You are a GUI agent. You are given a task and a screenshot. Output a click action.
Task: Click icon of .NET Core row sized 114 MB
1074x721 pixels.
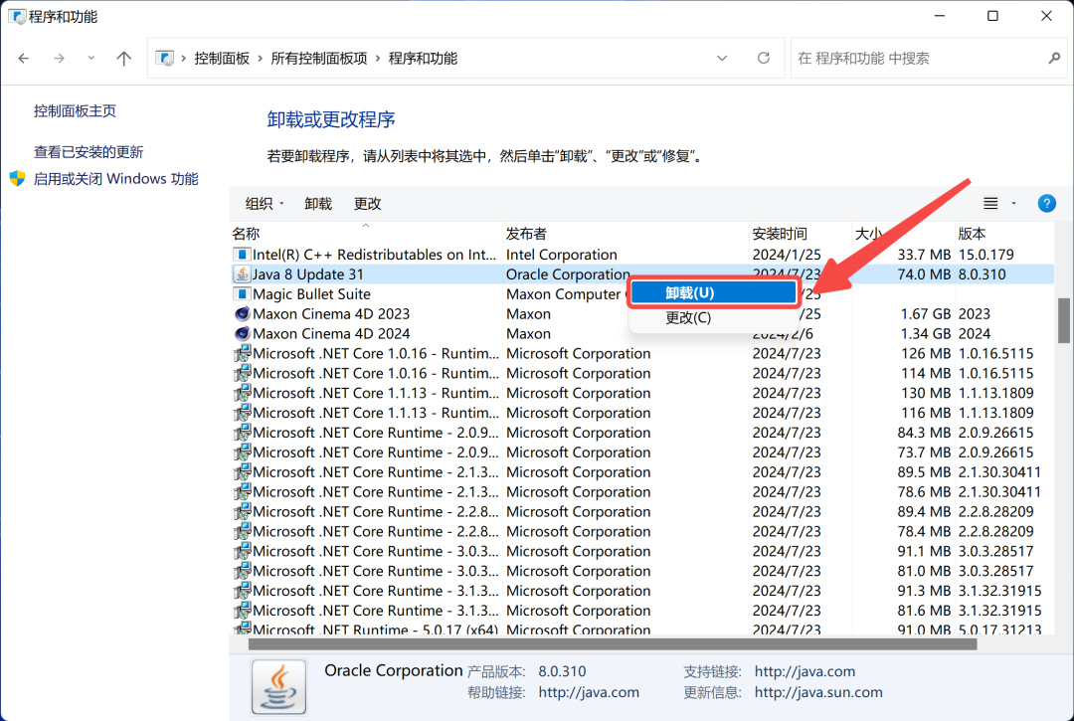pos(242,374)
